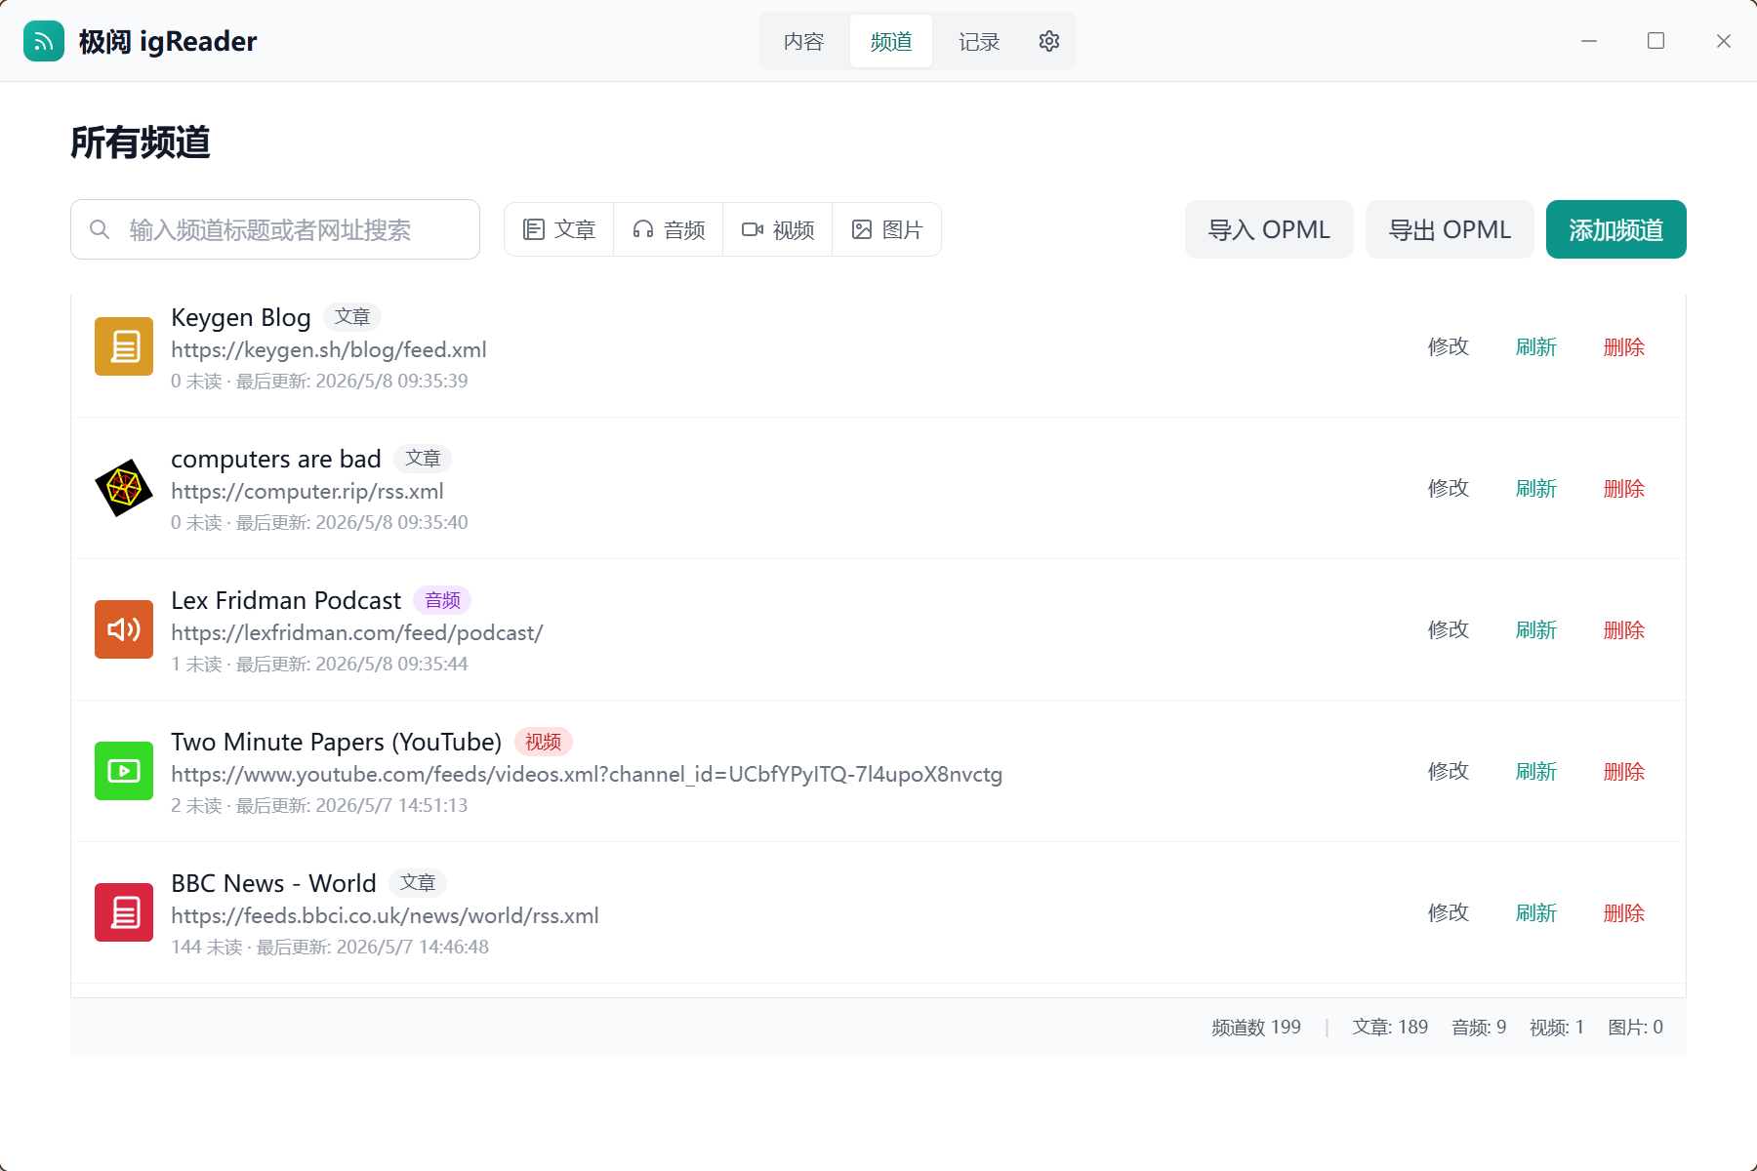1757x1171 pixels.
Task: Click the 极阅 igReader app title
Action: point(168,41)
